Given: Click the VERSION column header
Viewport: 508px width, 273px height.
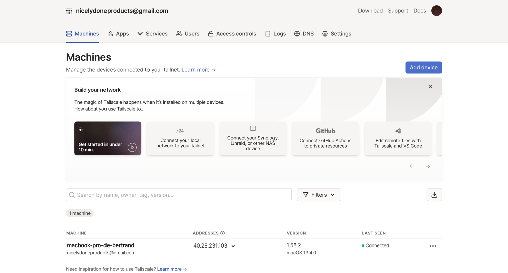Looking at the screenshot, I should (x=296, y=233).
